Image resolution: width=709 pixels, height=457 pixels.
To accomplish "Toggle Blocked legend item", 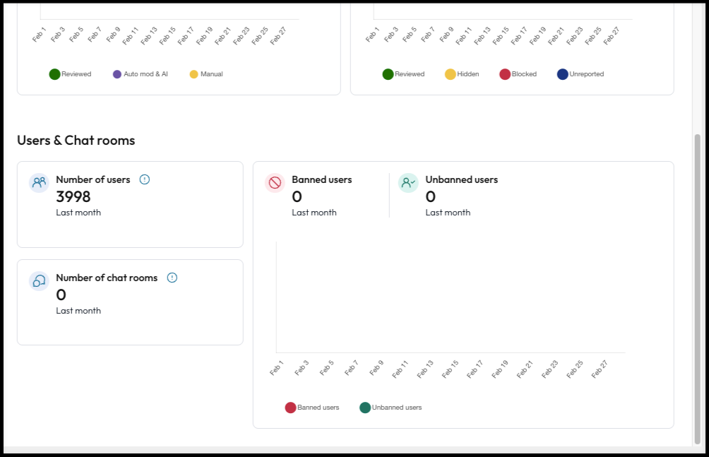I will tap(518, 74).
